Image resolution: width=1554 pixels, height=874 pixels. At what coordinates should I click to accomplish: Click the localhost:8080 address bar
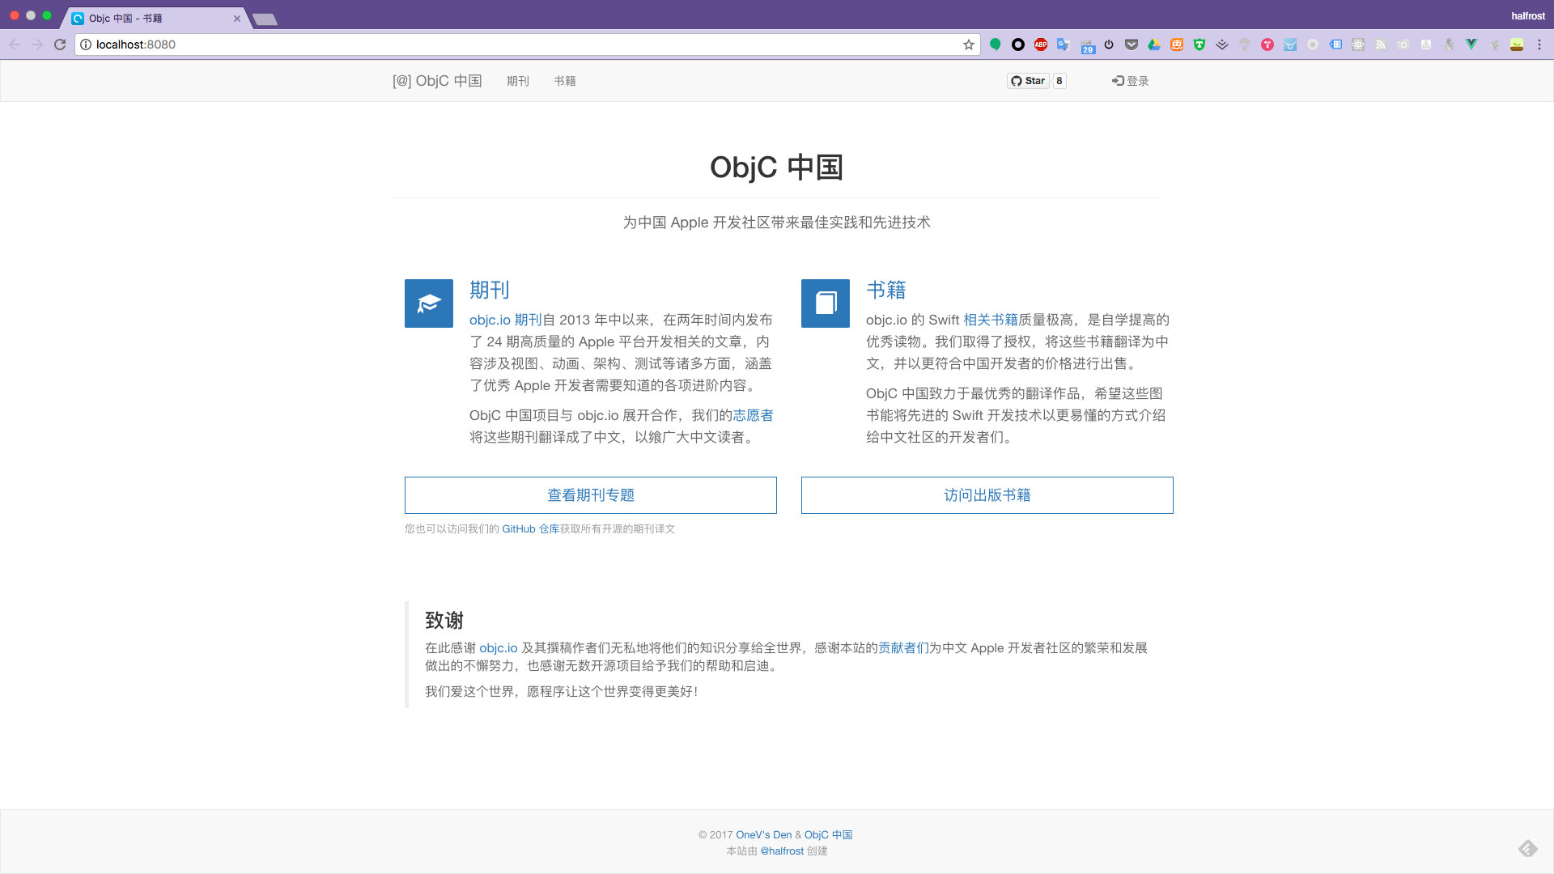coord(518,45)
